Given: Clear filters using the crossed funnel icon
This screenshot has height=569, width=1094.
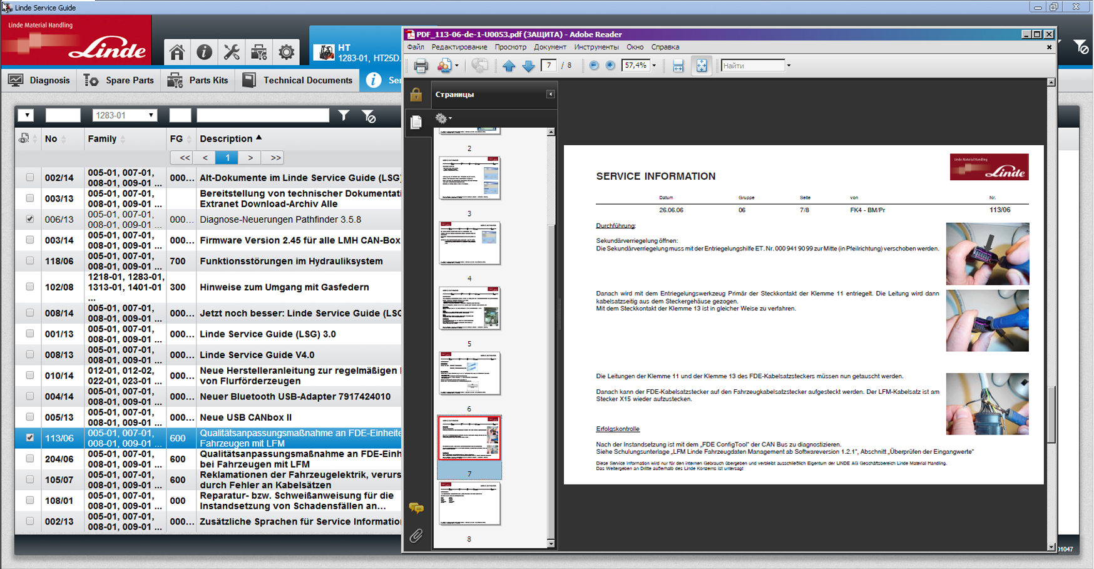Looking at the screenshot, I should 369,116.
